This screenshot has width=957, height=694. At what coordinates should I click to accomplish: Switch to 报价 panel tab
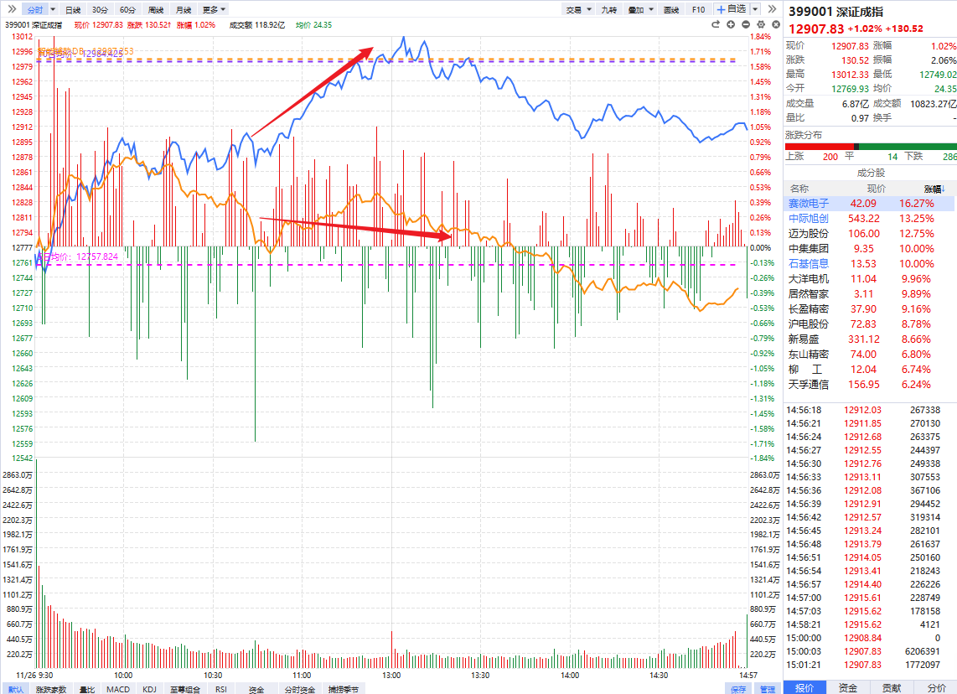tap(804, 687)
